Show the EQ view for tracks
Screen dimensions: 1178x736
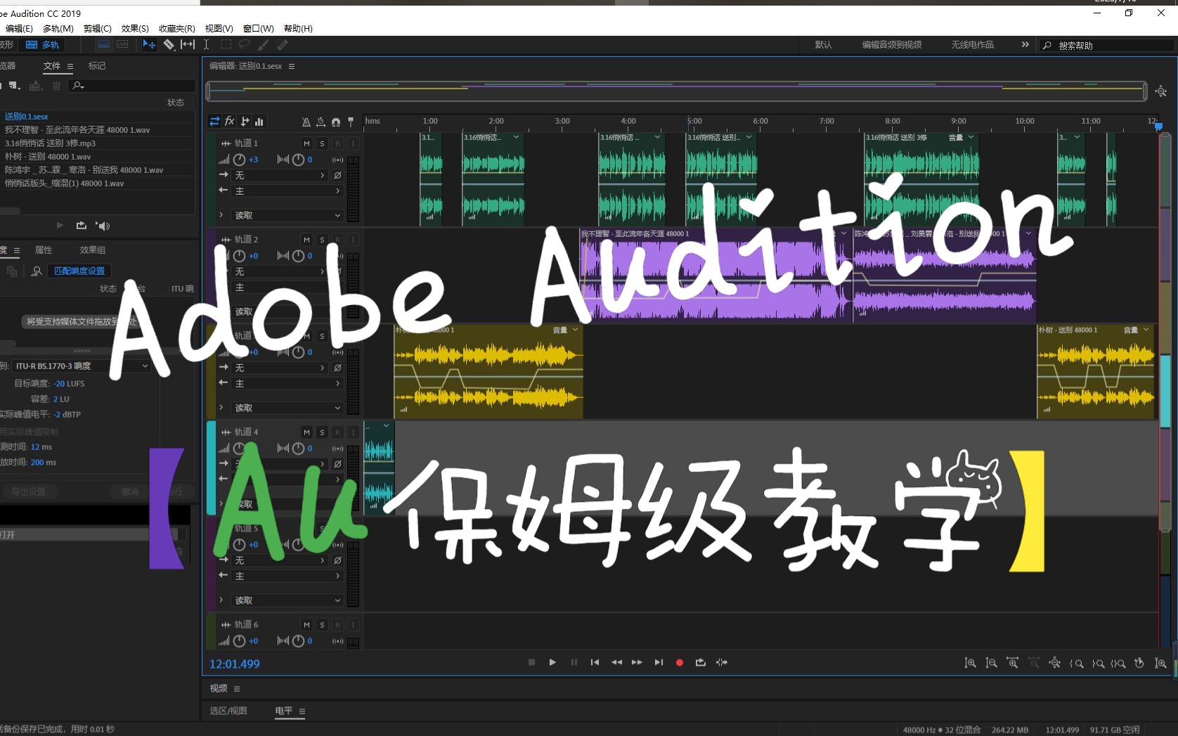click(259, 122)
